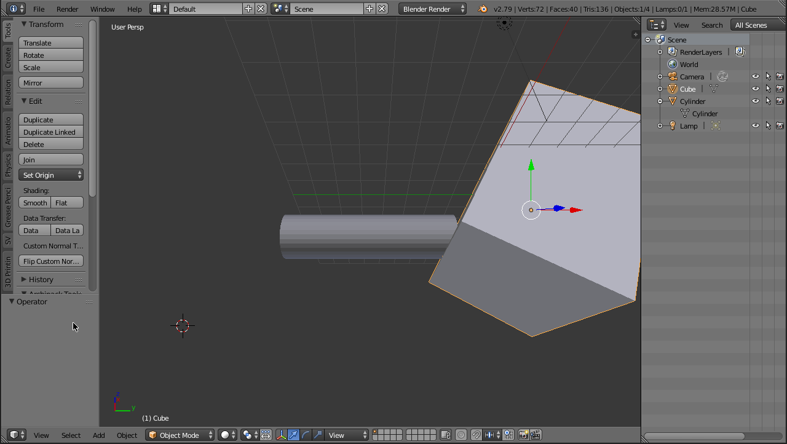
Task: Toggle selectability arrow for Cylinder
Action: [x=768, y=101]
